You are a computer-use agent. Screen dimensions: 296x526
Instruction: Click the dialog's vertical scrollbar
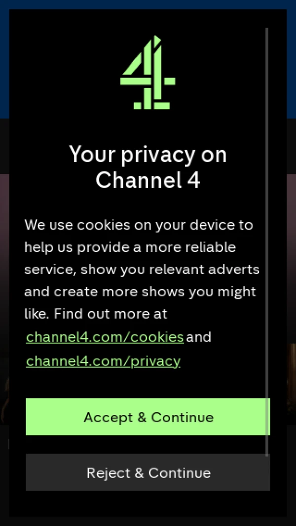point(267,242)
